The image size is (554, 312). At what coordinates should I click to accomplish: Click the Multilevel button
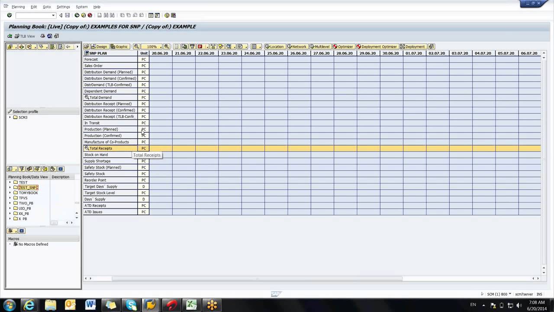(x=319, y=46)
